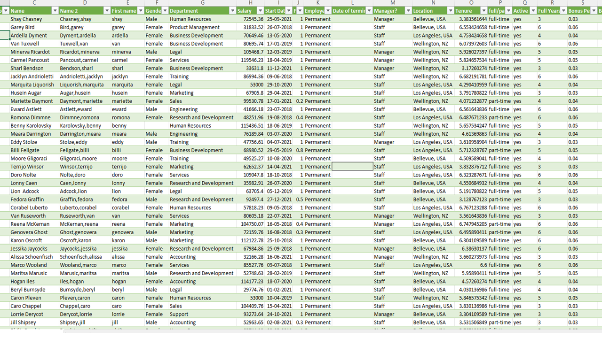Select the salary cell 47756.61
This screenshot has width=602, height=338.
[250, 142]
